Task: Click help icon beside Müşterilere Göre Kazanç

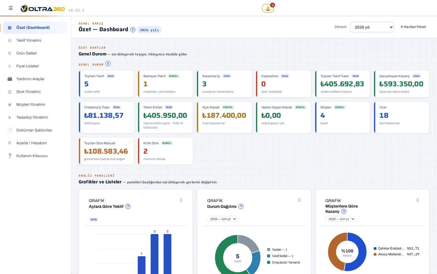Action: tap(344, 212)
